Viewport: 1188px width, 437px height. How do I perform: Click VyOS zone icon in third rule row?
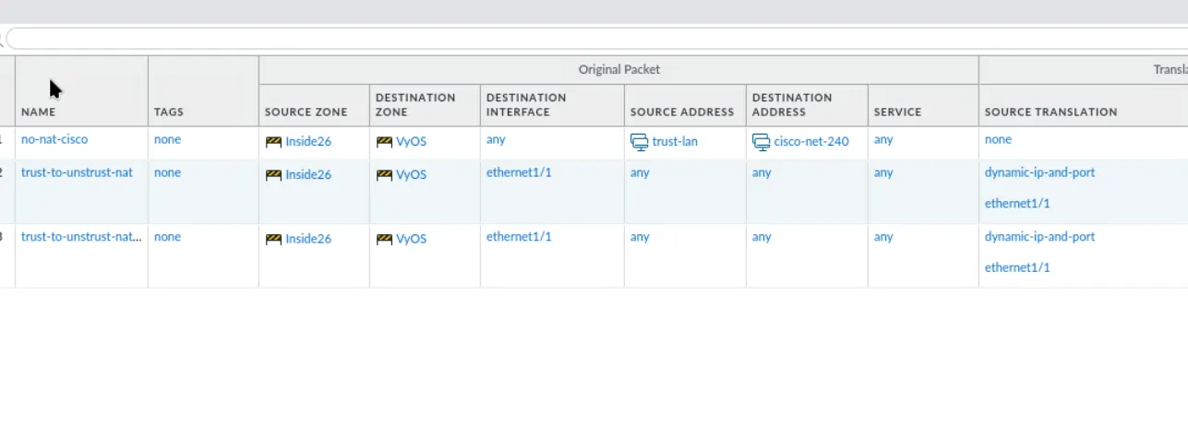[384, 240]
